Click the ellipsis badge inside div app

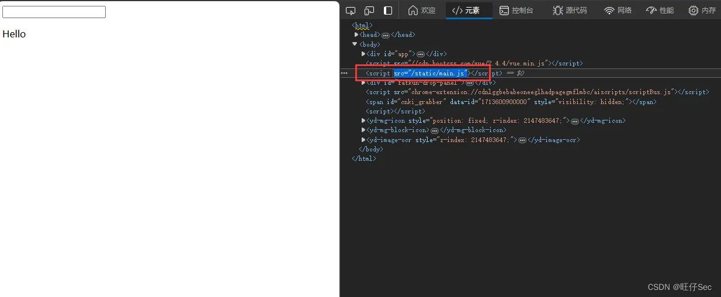point(420,54)
